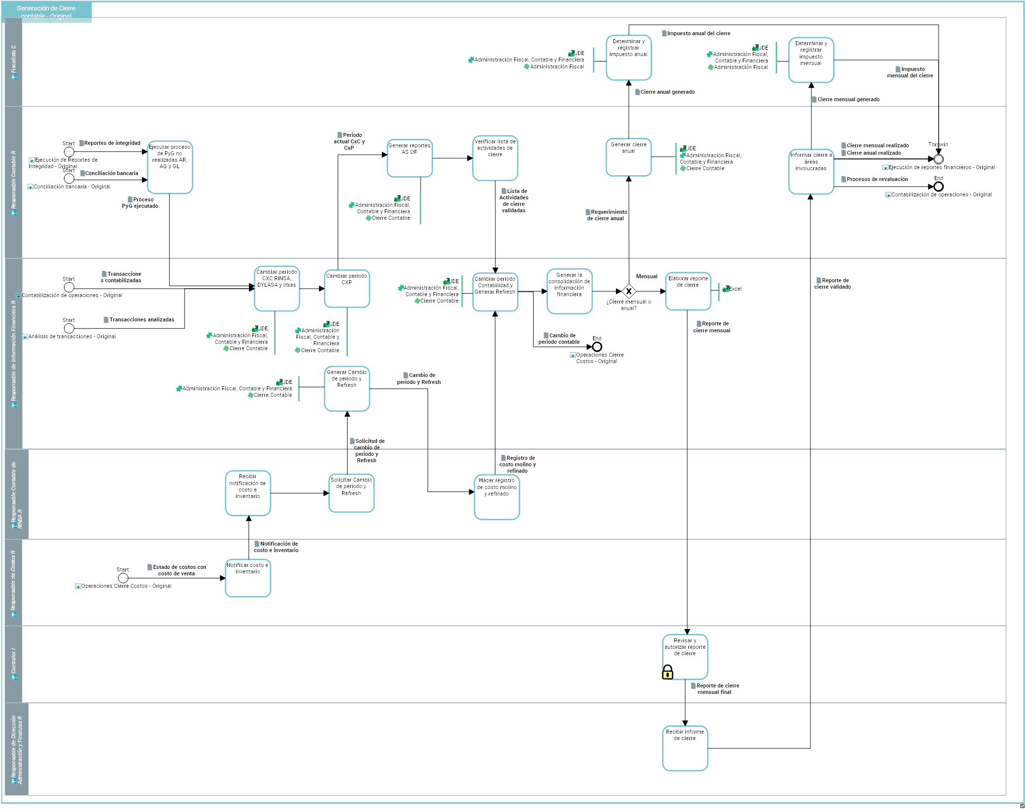Viewport: 1025px width, 809px height.
Task: Select the Cambiar periodo CXP task
Action: pyautogui.click(x=347, y=289)
